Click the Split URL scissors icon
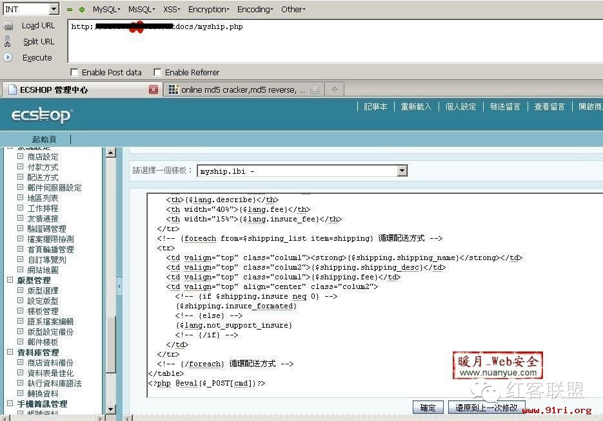Screen dimensions: 603x421 pyautogui.click(x=8, y=41)
